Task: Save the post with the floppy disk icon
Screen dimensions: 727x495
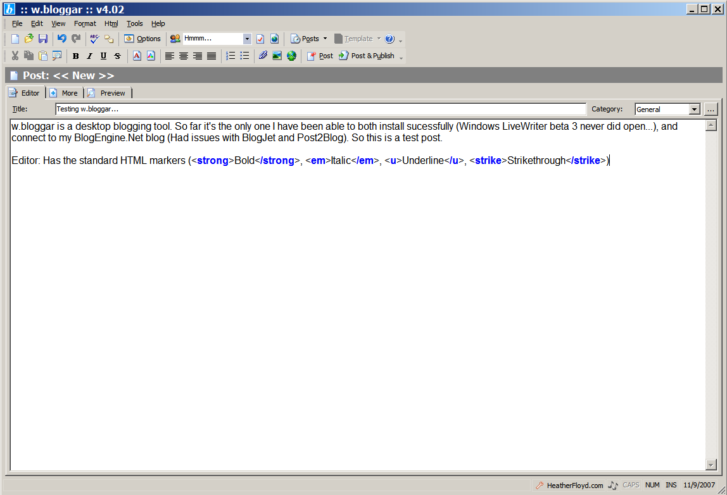Action: coord(43,39)
